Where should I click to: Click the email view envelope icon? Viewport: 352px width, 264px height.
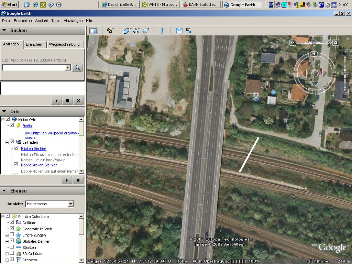pyautogui.click(x=179, y=31)
